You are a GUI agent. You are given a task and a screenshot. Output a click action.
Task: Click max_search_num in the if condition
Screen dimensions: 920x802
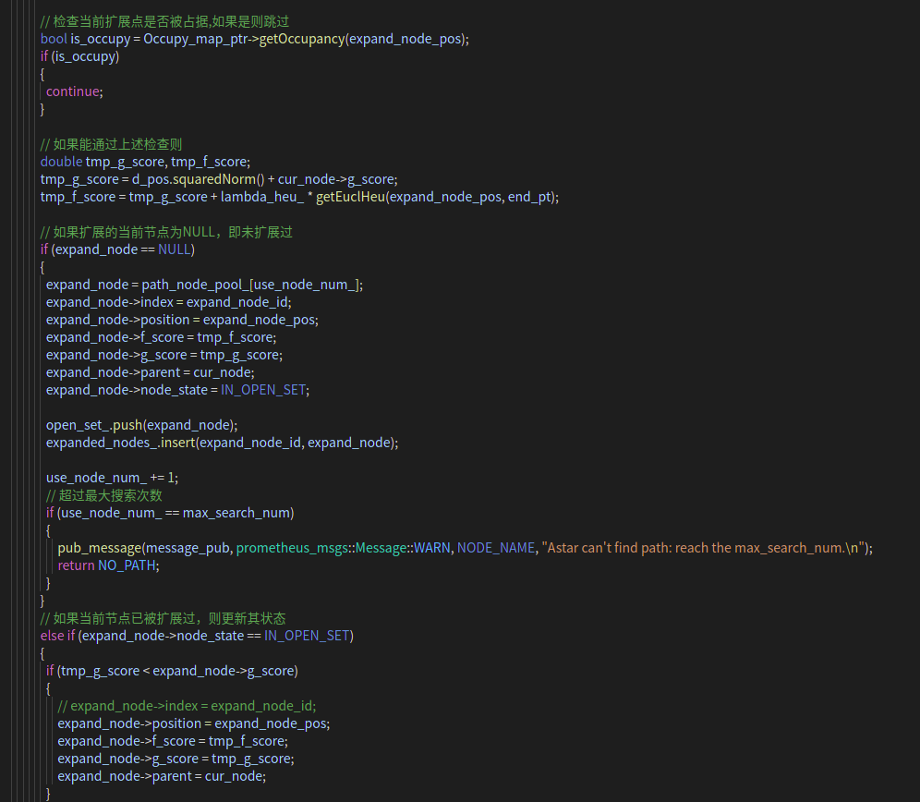236,513
